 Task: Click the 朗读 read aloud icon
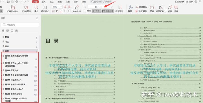(x=170, y=9)
